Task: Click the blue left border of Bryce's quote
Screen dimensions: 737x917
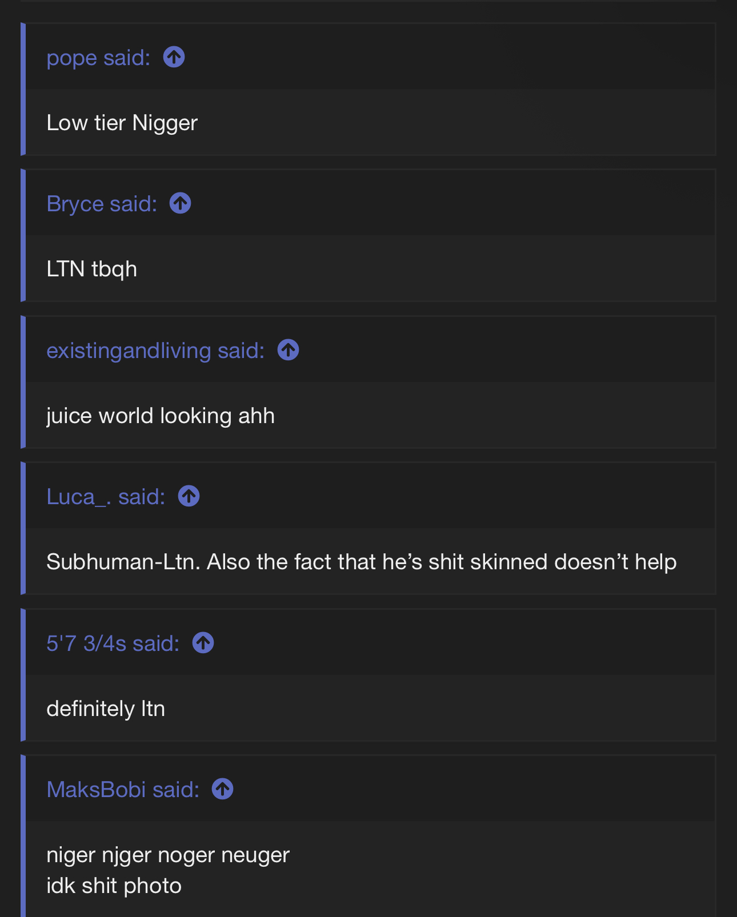Action: click(x=23, y=235)
